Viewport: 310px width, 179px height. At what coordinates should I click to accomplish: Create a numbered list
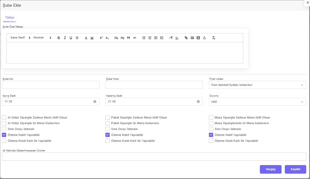click(x=144, y=38)
